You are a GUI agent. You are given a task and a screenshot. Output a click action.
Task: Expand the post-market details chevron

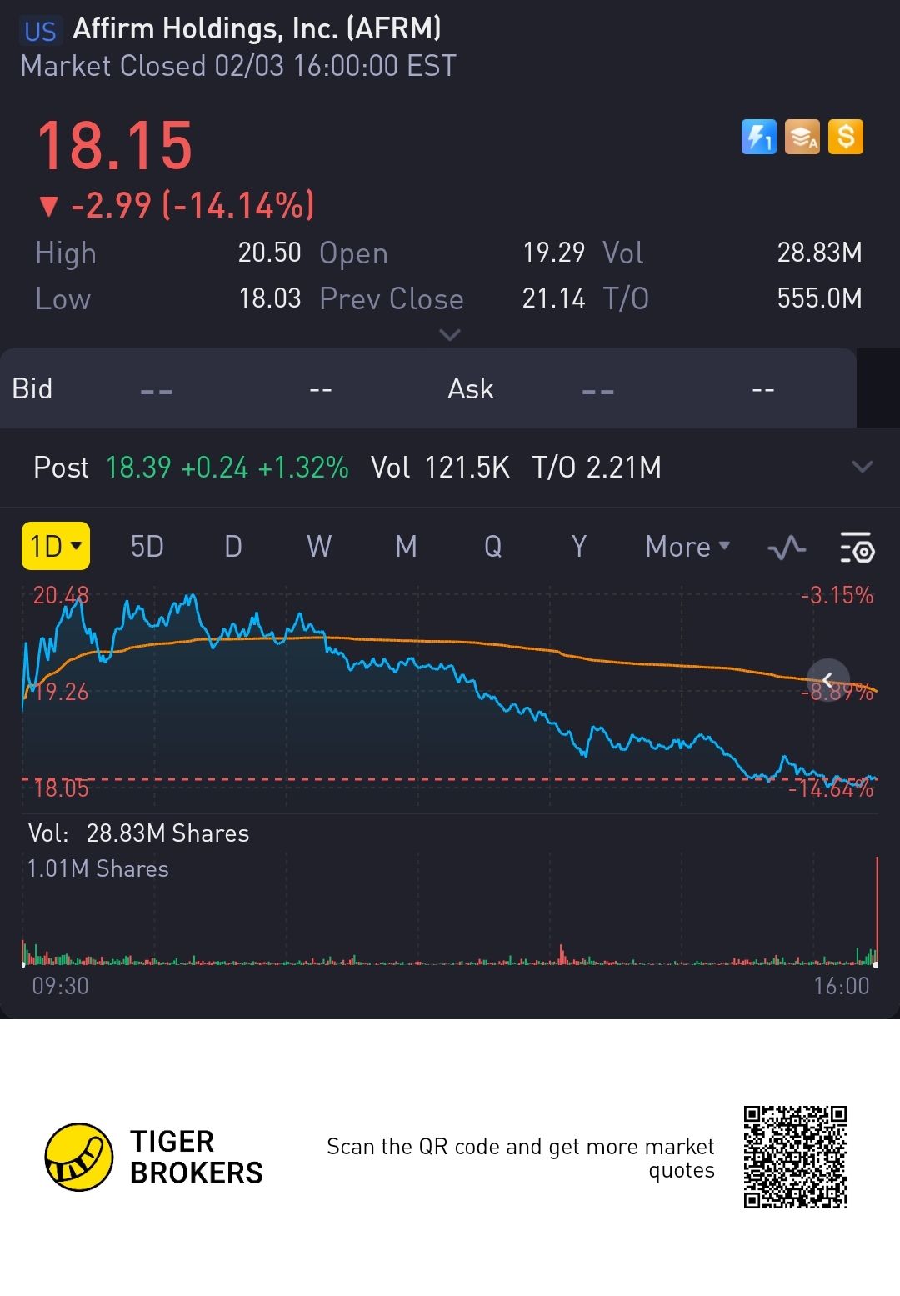(x=862, y=467)
